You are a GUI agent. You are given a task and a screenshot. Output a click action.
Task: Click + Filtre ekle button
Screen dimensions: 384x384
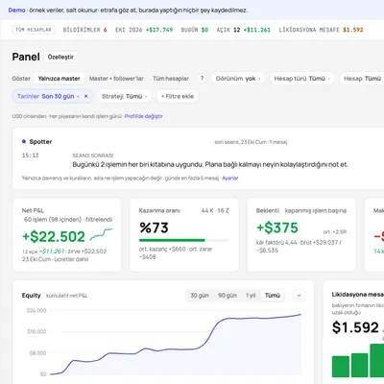(178, 96)
